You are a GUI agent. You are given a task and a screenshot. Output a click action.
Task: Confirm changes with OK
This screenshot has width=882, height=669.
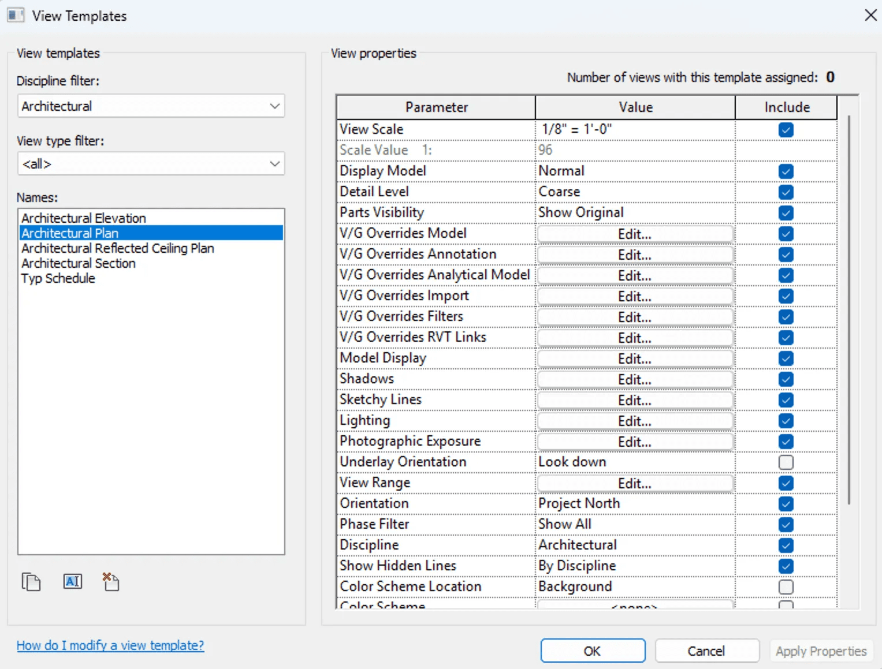592,651
